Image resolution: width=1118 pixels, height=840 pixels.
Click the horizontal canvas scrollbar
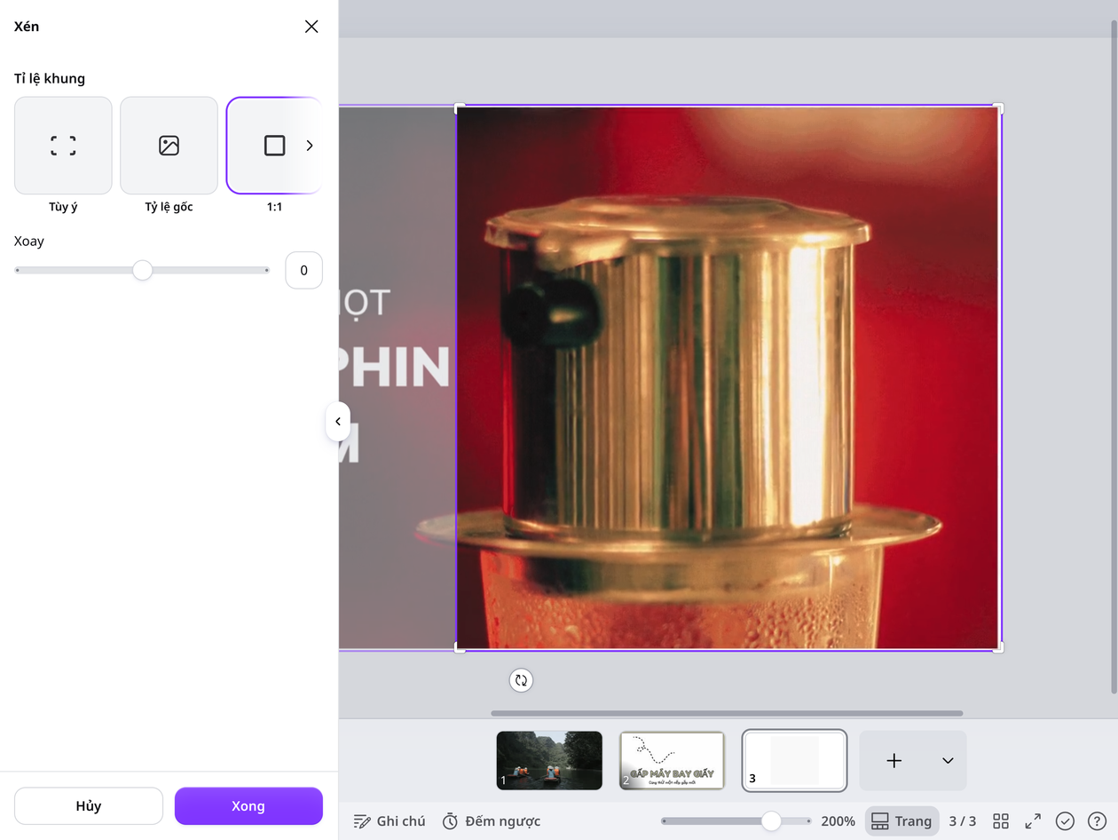[727, 713]
